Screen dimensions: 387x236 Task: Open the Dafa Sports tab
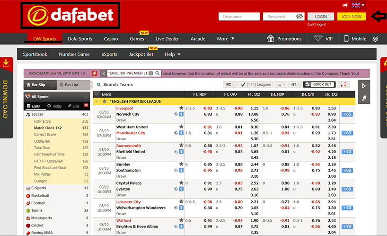pyautogui.click(x=80, y=39)
